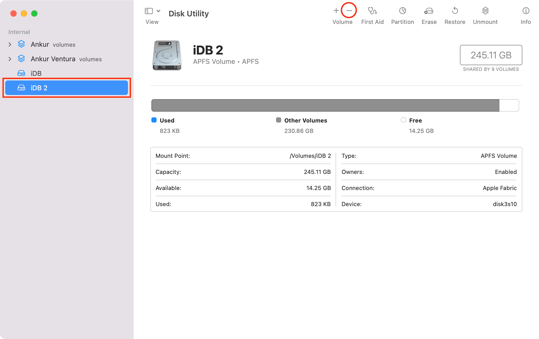Click the 'Other Volumes' label
This screenshot has width=539, height=339.
(x=306, y=120)
